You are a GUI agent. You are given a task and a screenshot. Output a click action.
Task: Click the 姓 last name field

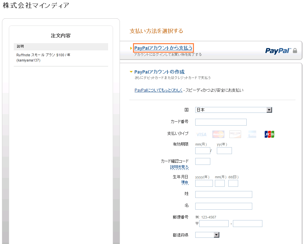223,194
